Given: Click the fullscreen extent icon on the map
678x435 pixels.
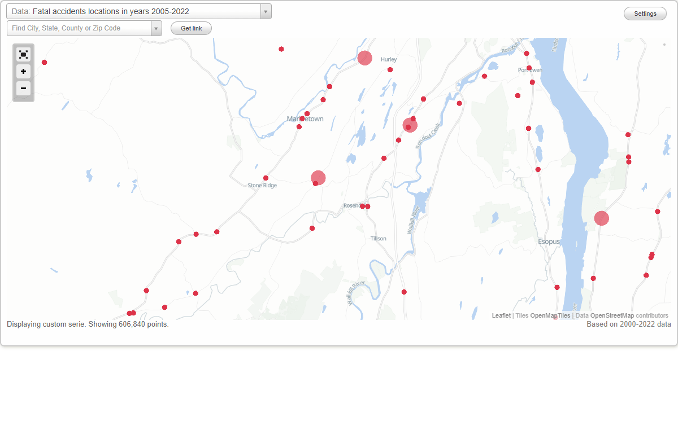Looking at the screenshot, I should pos(23,54).
